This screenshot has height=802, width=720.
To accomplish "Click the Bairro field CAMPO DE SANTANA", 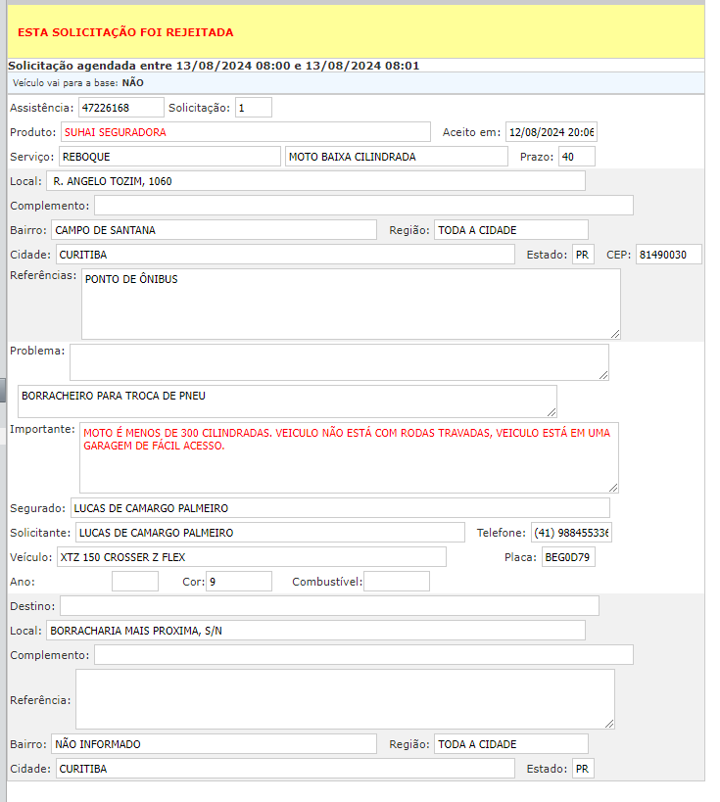I will [214, 230].
